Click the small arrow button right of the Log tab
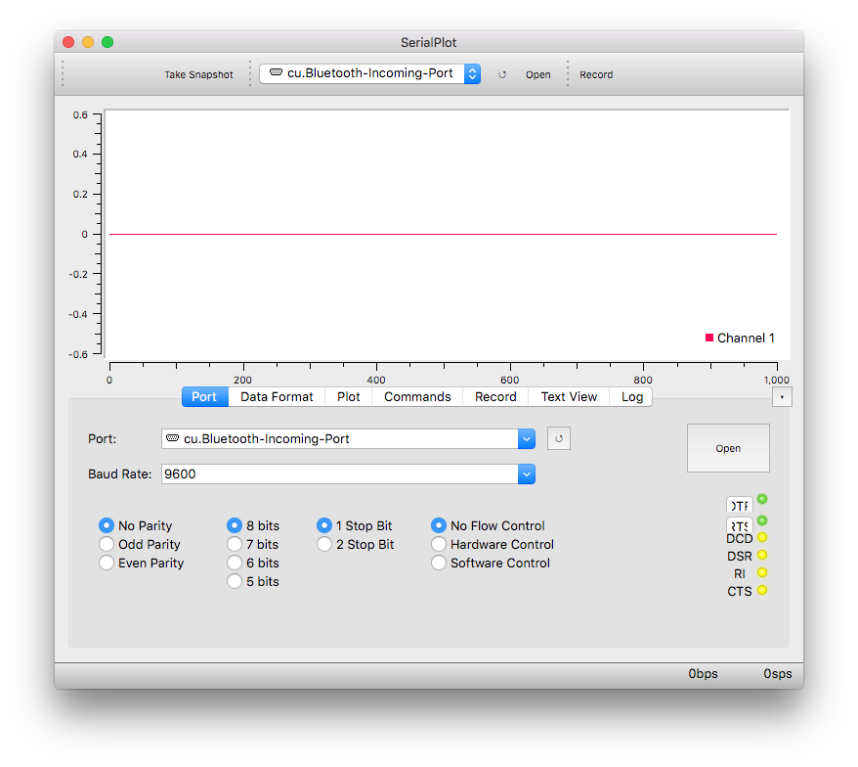Image resolution: width=858 pixels, height=767 pixels. click(x=782, y=396)
